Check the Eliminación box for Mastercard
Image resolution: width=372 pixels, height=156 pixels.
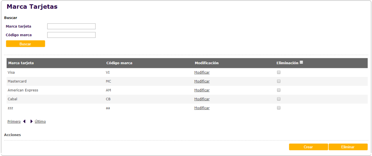click(279, 81)
